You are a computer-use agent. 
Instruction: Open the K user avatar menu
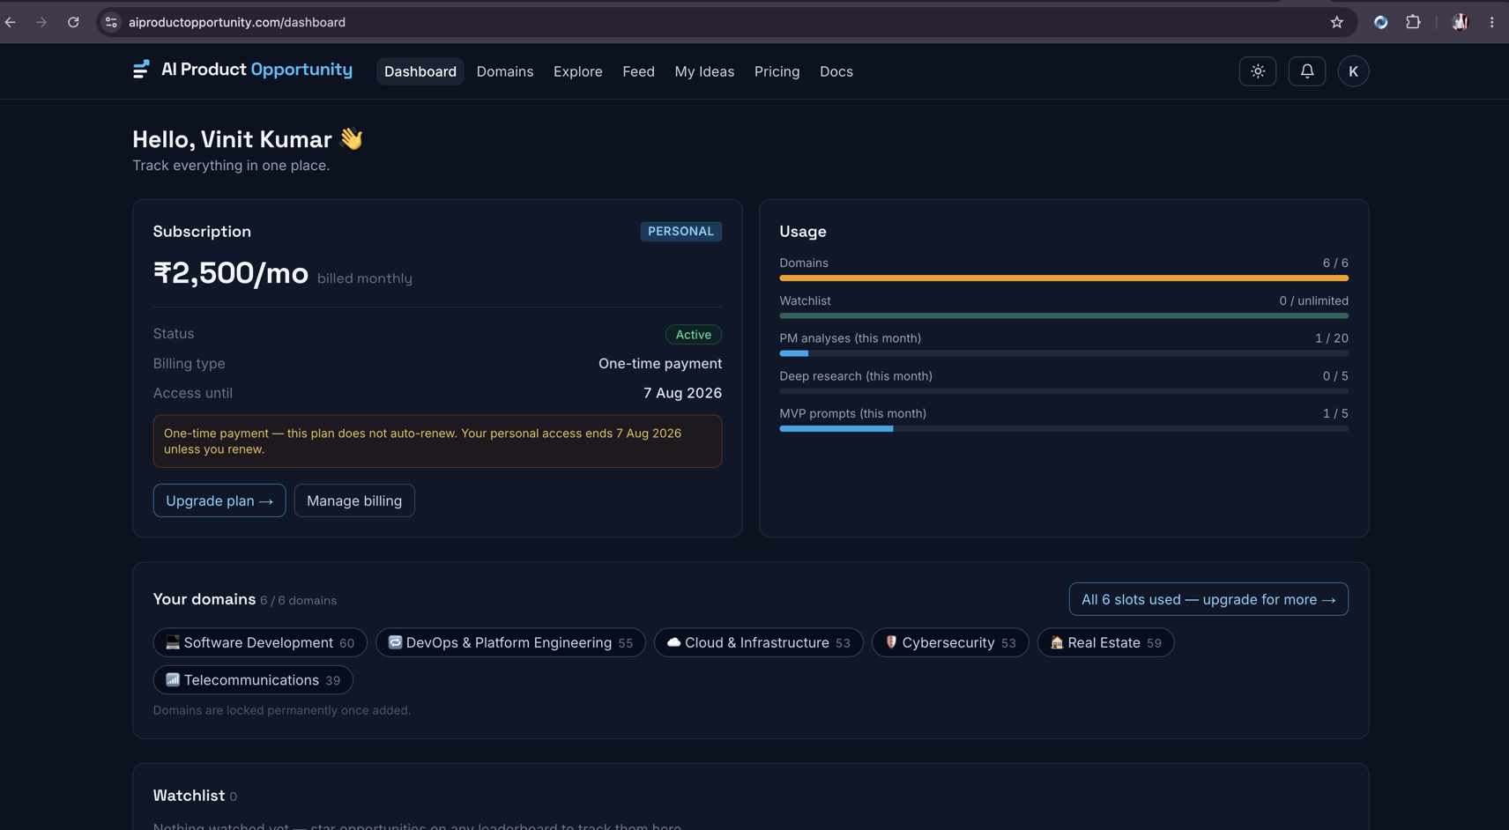(1353, 71)
